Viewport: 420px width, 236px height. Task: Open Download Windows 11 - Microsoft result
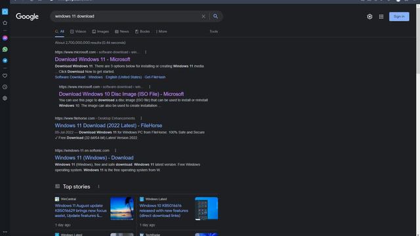[93, 60]
